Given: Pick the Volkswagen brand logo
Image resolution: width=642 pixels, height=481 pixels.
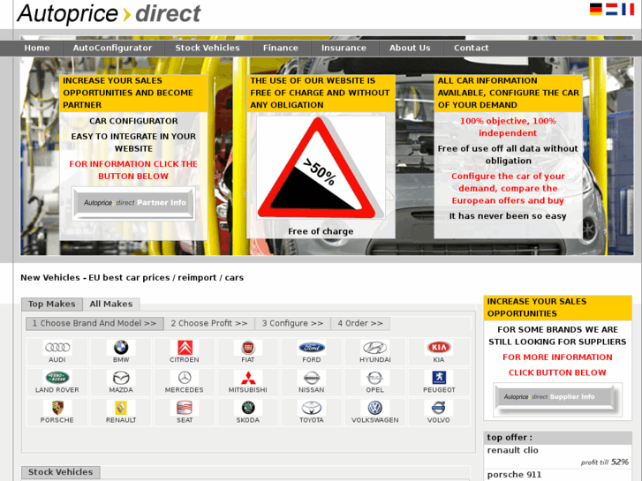Looking at the screenshot, I should pyautogui.click(x=375, y=408).
